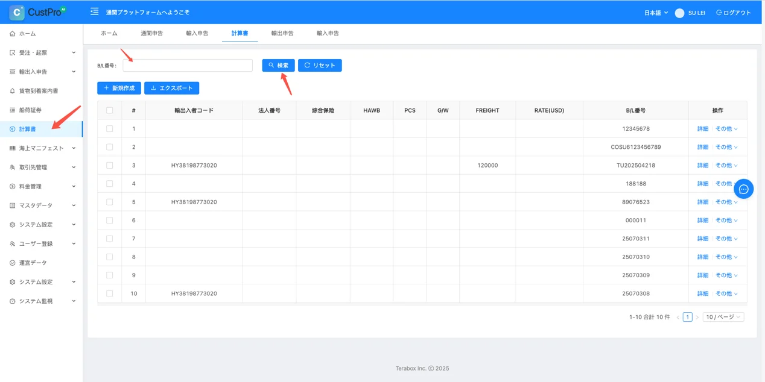The width and height of the screenshot is (765, 382).
Task: Click the 計算書 yen icon in sidebar
Action: pos(13,129)
